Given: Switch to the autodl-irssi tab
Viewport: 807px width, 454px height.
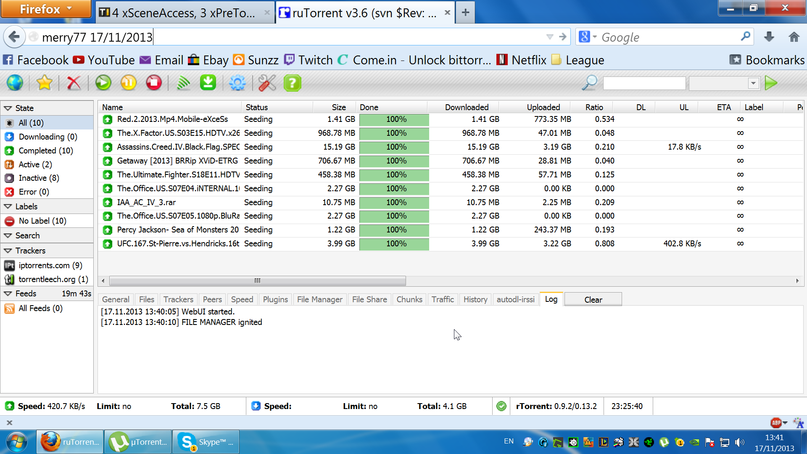Looking at the screenshot, I should tap(515, 299).
